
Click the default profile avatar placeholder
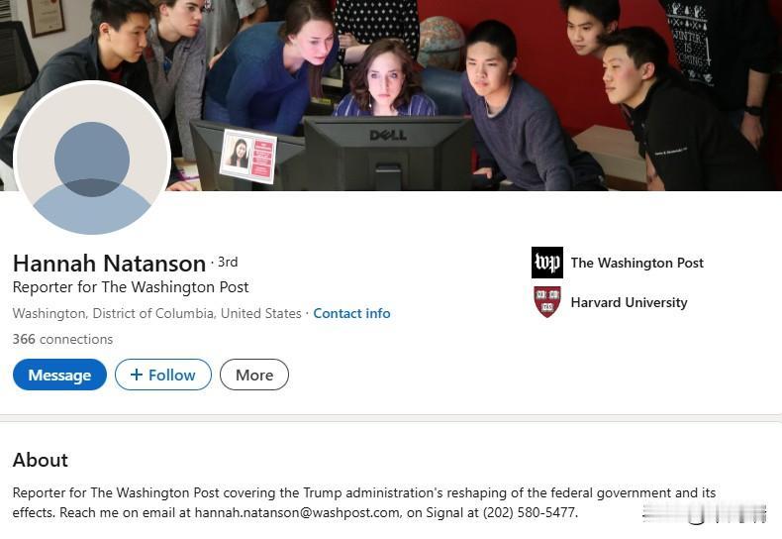click(x=92, y=159)
